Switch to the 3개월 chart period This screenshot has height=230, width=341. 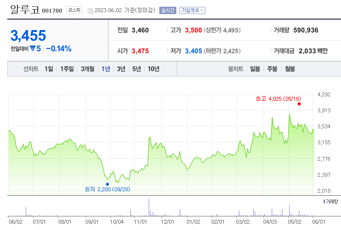coord(88,69)
